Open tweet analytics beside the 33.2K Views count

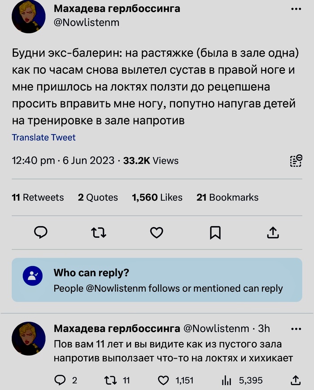(x=294, y=160)
